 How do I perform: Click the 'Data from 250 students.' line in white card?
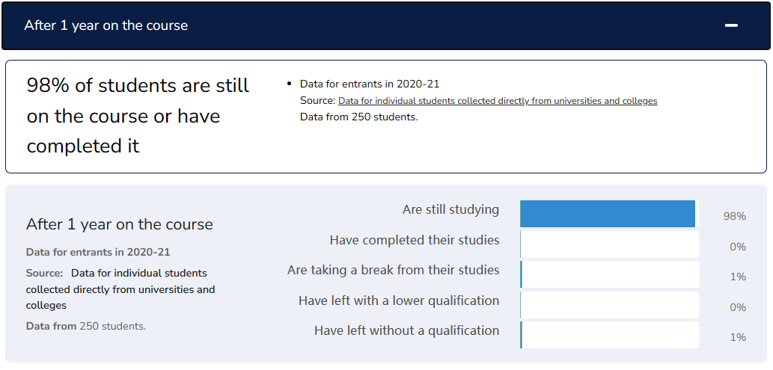(359, 118)
